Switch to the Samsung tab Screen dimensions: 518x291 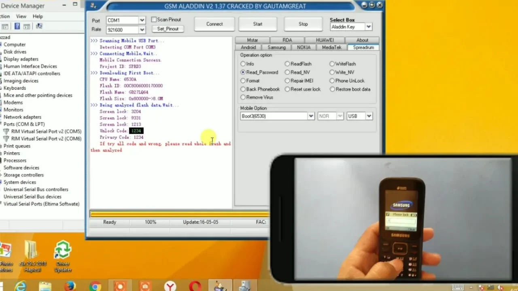point(276,47)
